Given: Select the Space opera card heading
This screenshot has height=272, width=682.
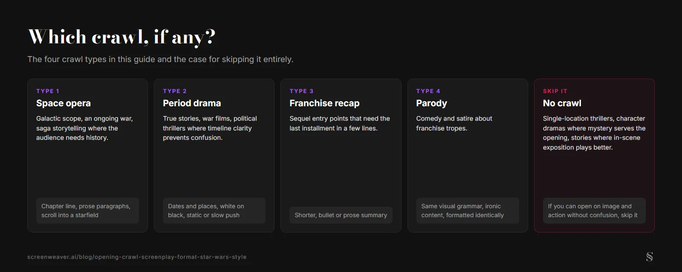Looking at the screenshot, I should [x=64, y=103].
